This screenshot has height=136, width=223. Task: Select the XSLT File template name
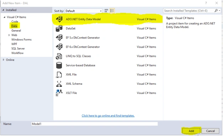71,93
